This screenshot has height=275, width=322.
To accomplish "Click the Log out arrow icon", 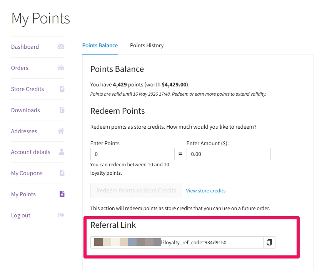I will (x=61, y=215).
